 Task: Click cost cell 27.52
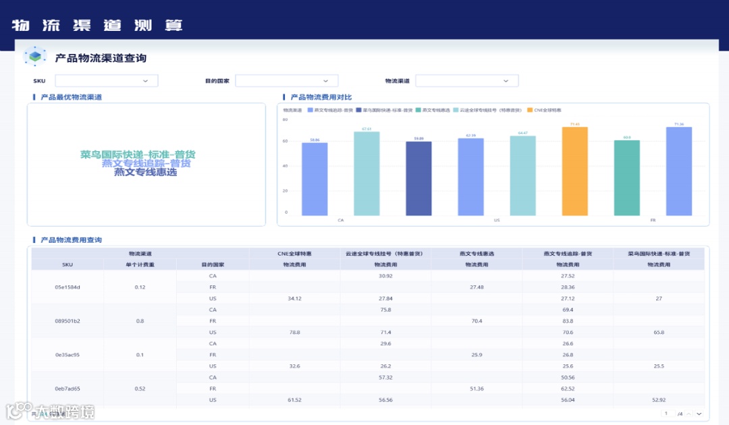tap(568, 276)
